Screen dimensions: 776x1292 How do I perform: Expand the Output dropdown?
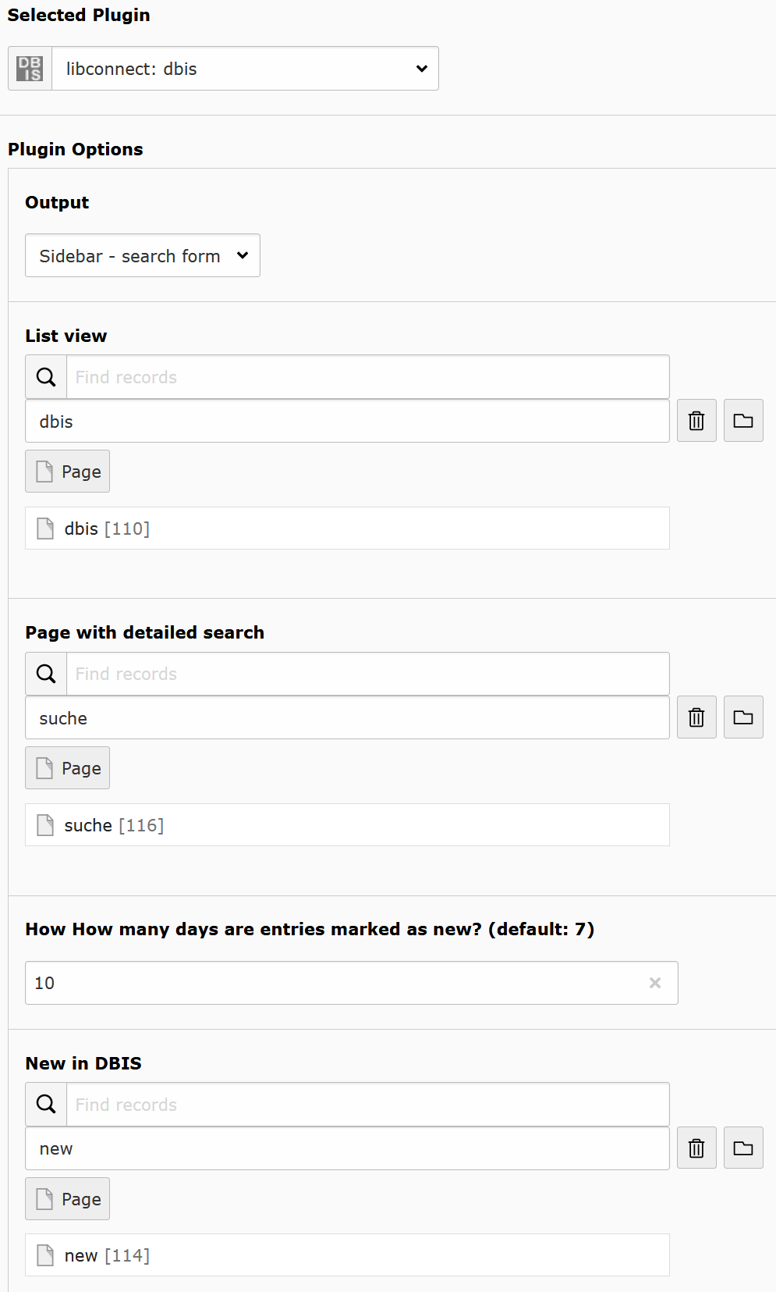pos(143,256)
